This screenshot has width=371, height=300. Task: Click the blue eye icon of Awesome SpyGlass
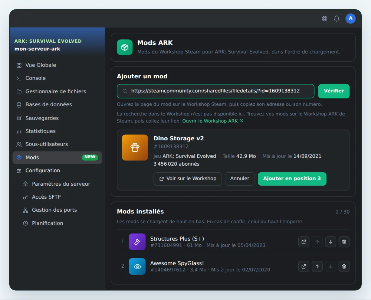[x=137, y=266]
